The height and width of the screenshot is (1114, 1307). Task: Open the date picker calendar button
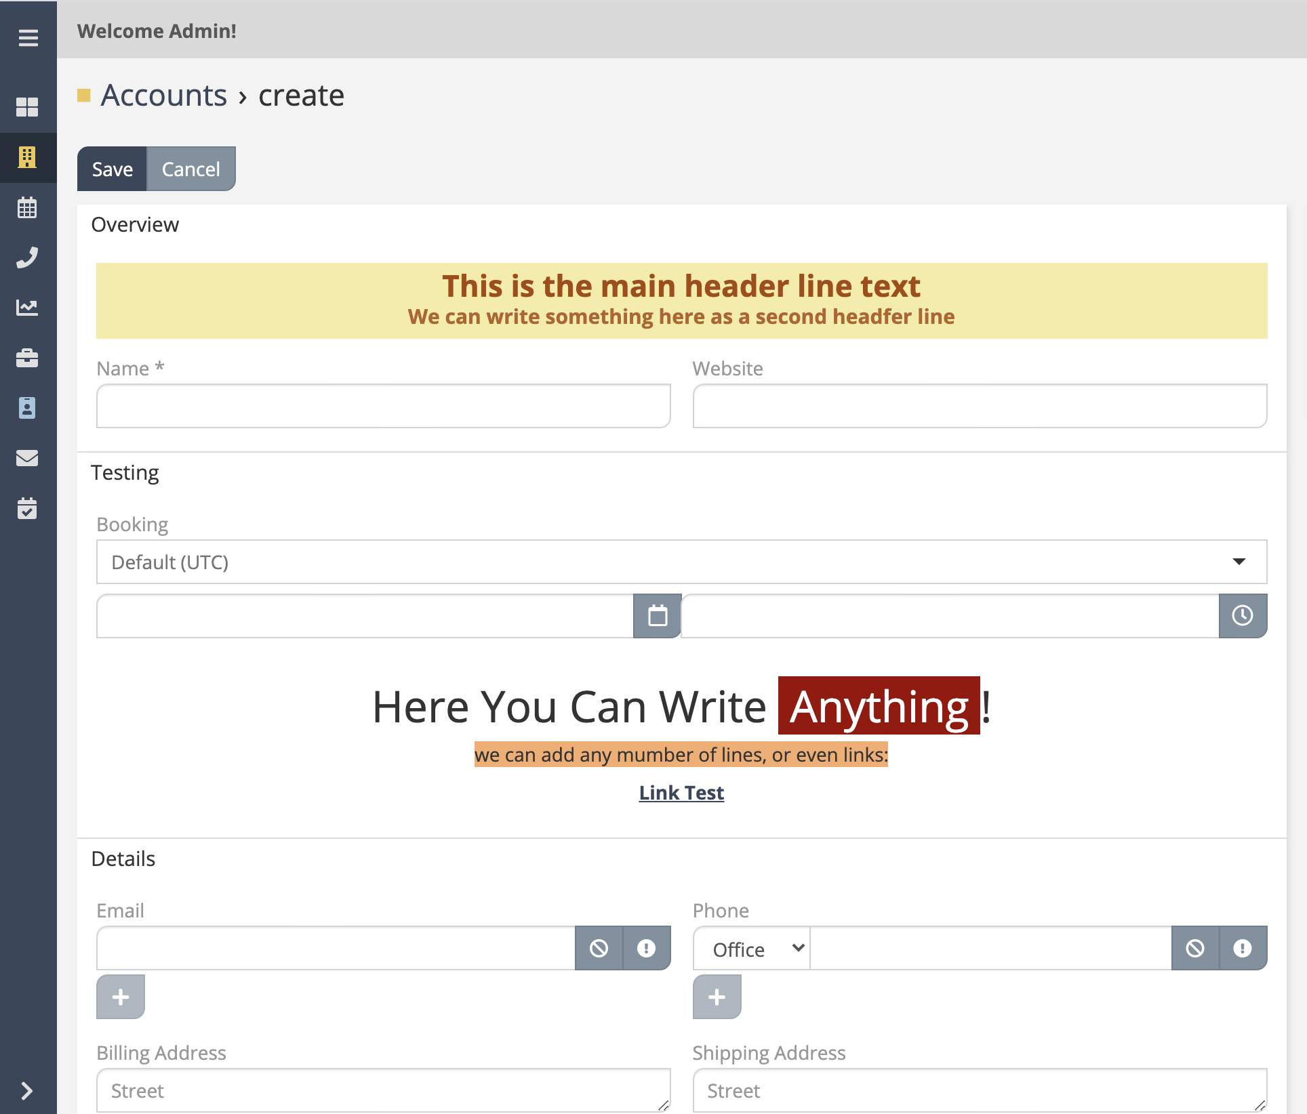657,616
